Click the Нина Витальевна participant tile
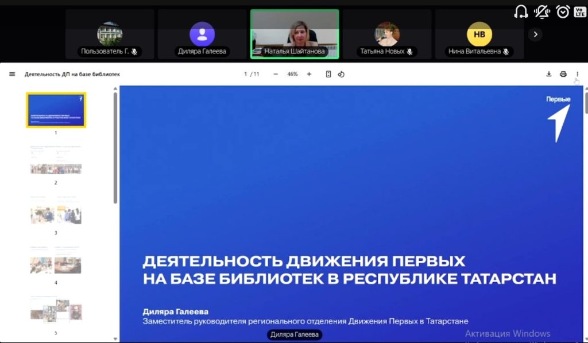Image resolution: width=588 pixels, height=343 pixels. click(479, 34)
